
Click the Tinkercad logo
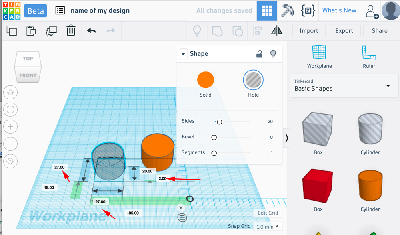(12, 11)
